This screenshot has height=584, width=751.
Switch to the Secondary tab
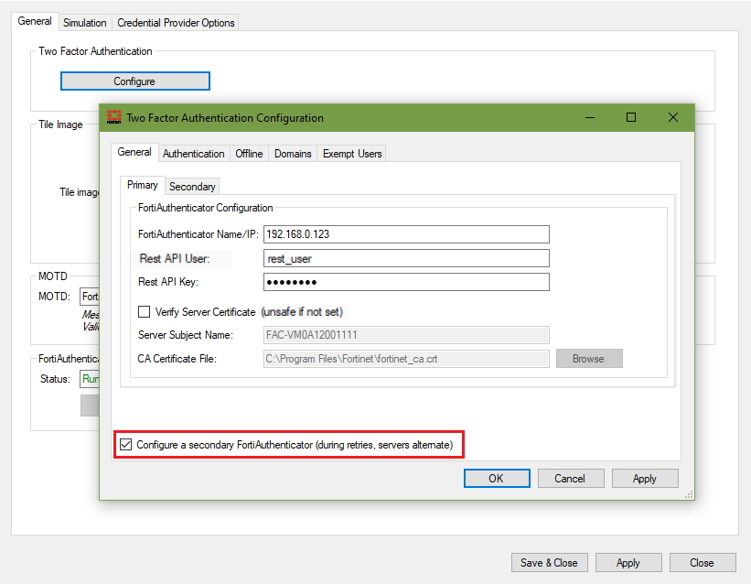191,186
